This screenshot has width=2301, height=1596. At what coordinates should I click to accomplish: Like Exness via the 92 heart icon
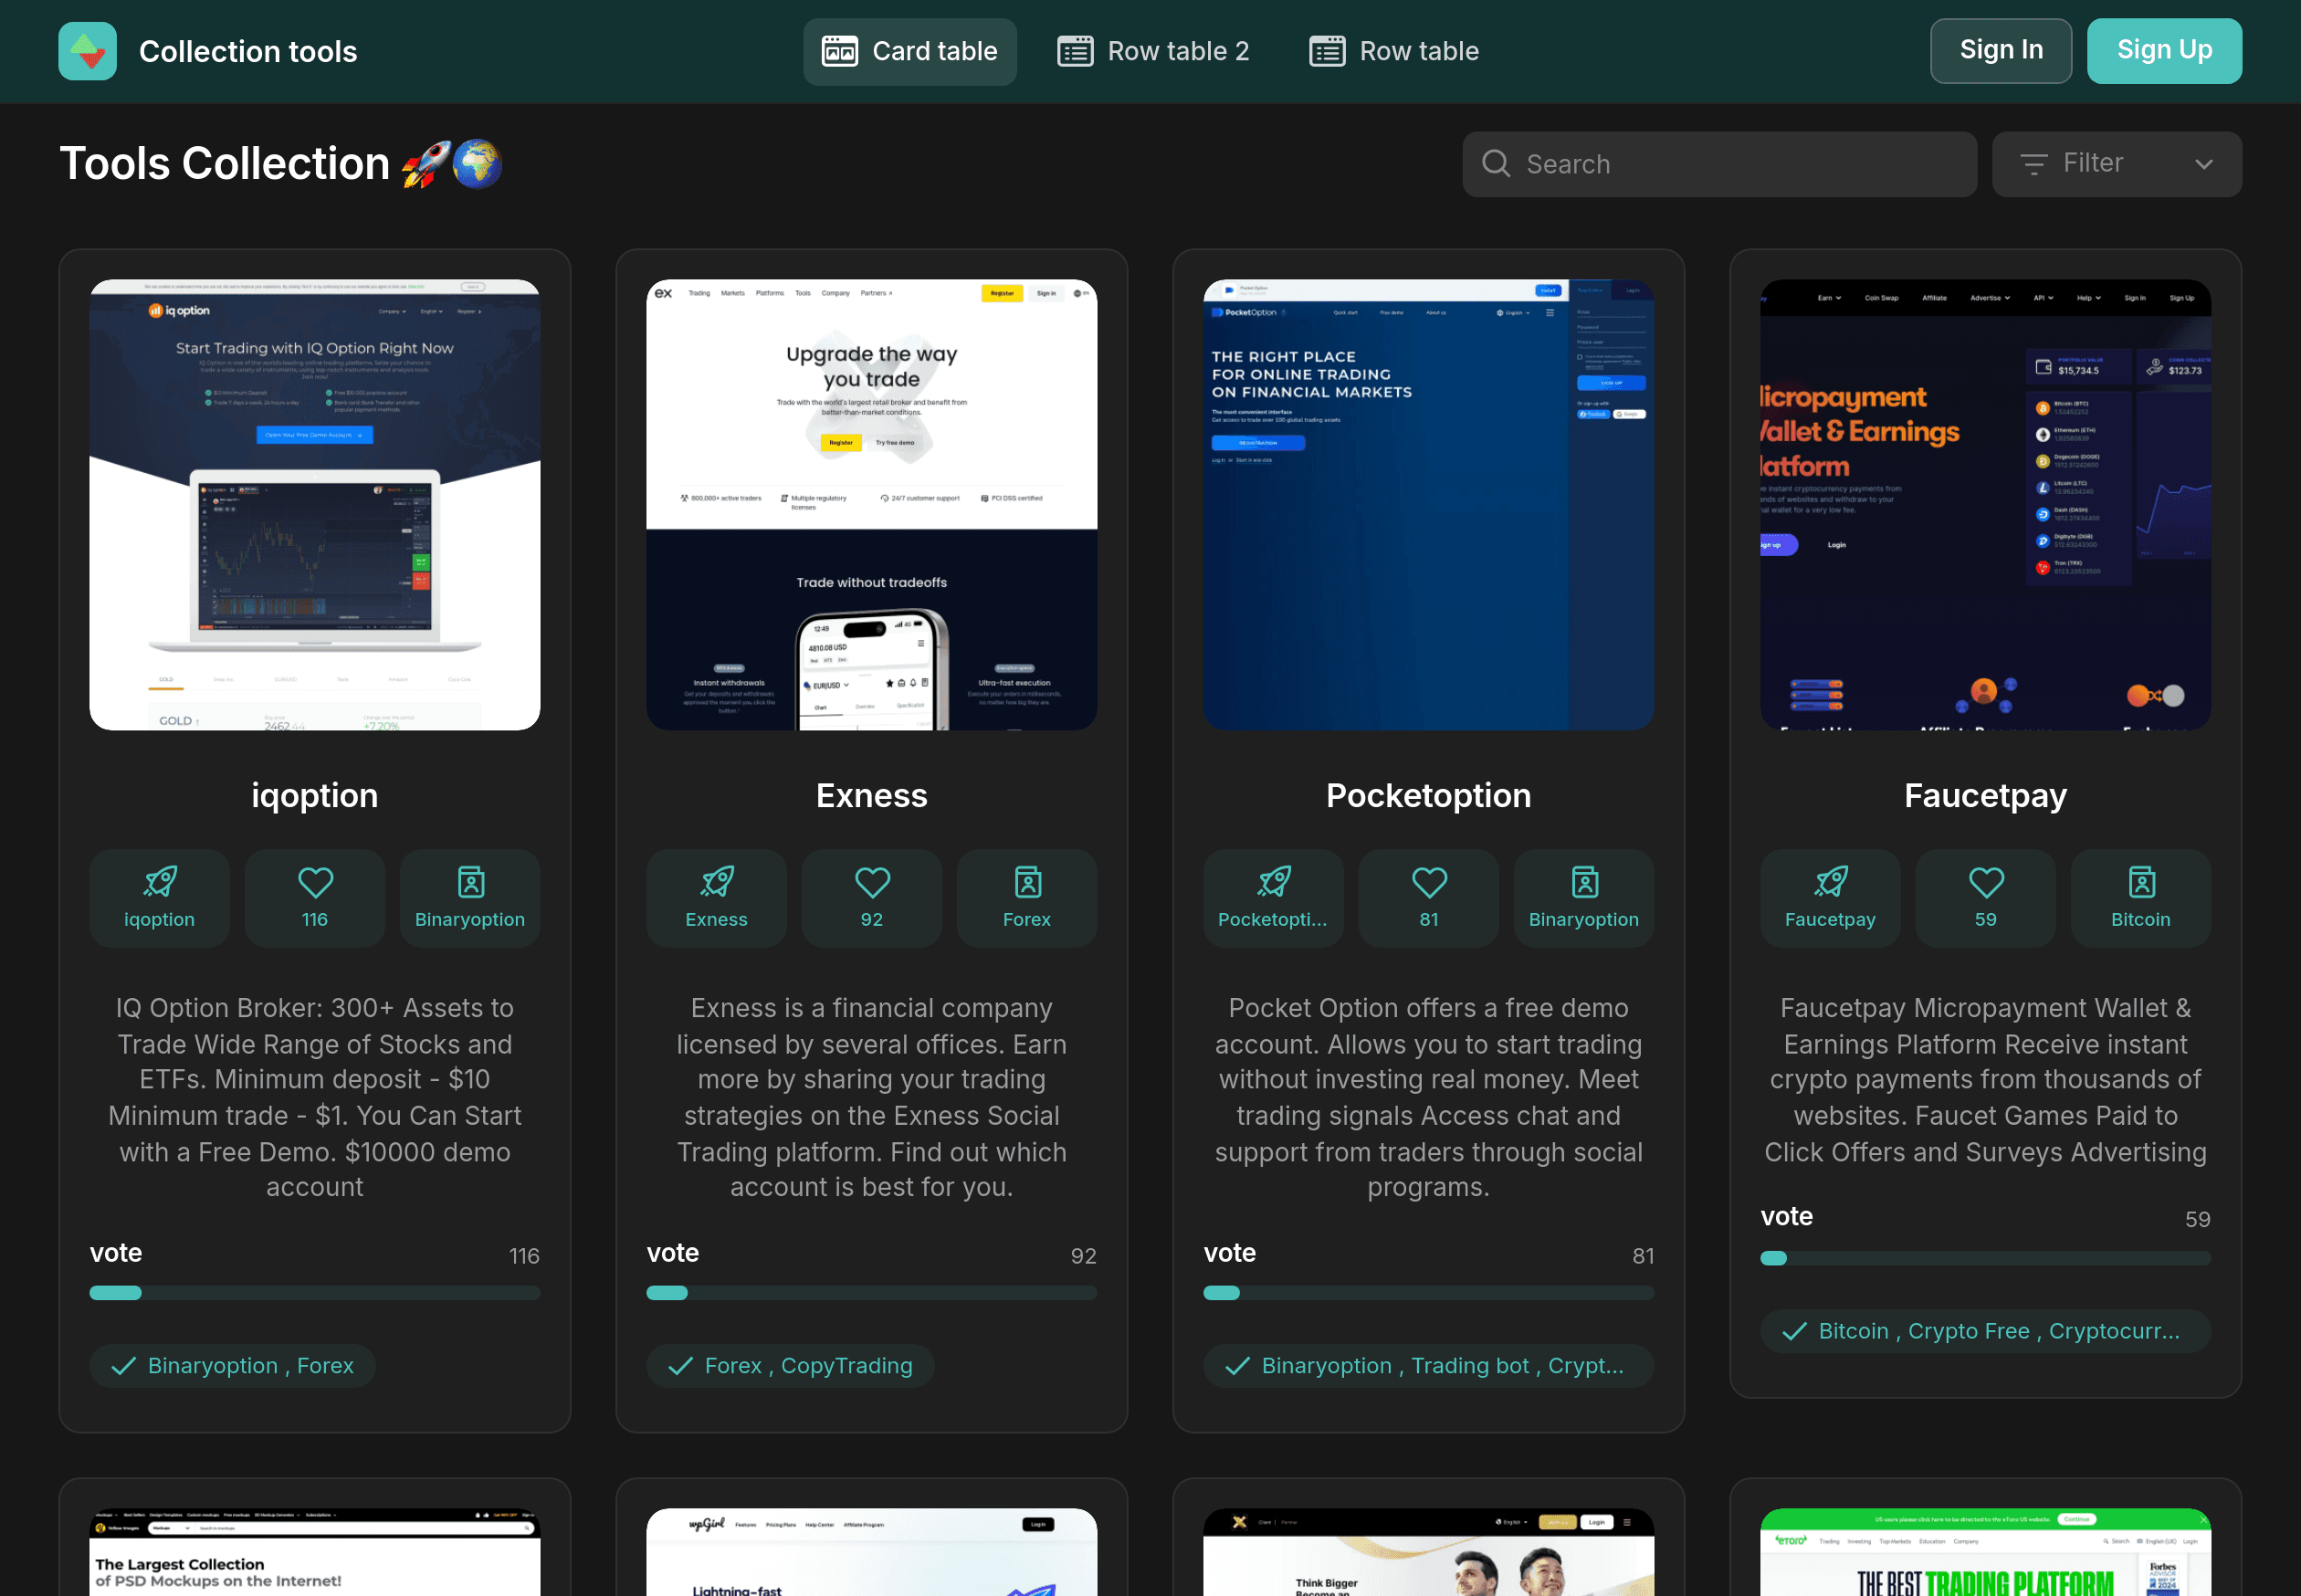coord(872,882)
